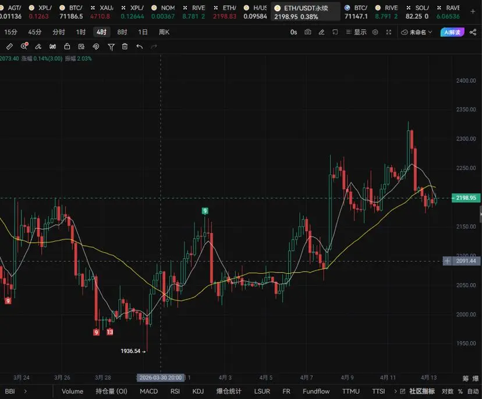This screenshot has height=399, width=482.
Task: Toggle the Fundflow indicator
Action: tap(316, 391)
